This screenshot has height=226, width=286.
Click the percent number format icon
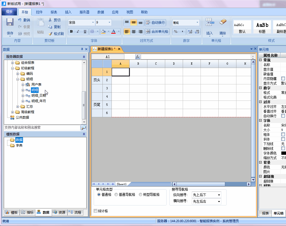[x=176, y=32]
